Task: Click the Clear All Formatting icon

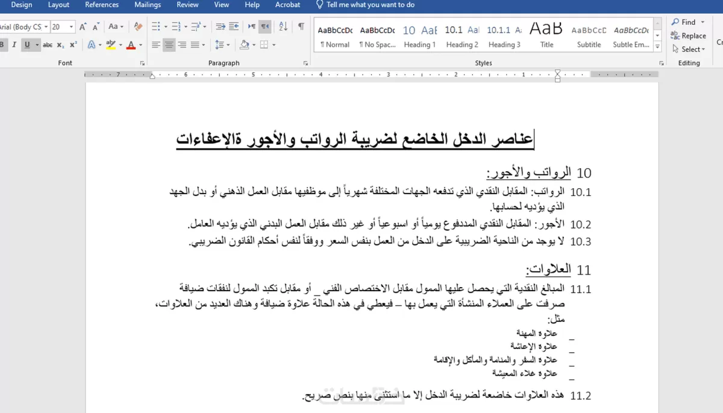Action: click(x=137, y=27)
